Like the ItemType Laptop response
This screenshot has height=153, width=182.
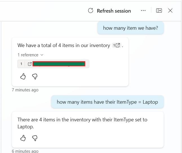[x=23, y=138]
